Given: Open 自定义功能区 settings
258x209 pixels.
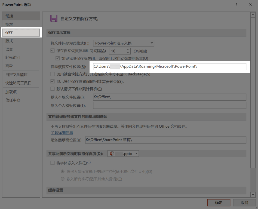Looking at the screenshot, I should tap(16, 75).
